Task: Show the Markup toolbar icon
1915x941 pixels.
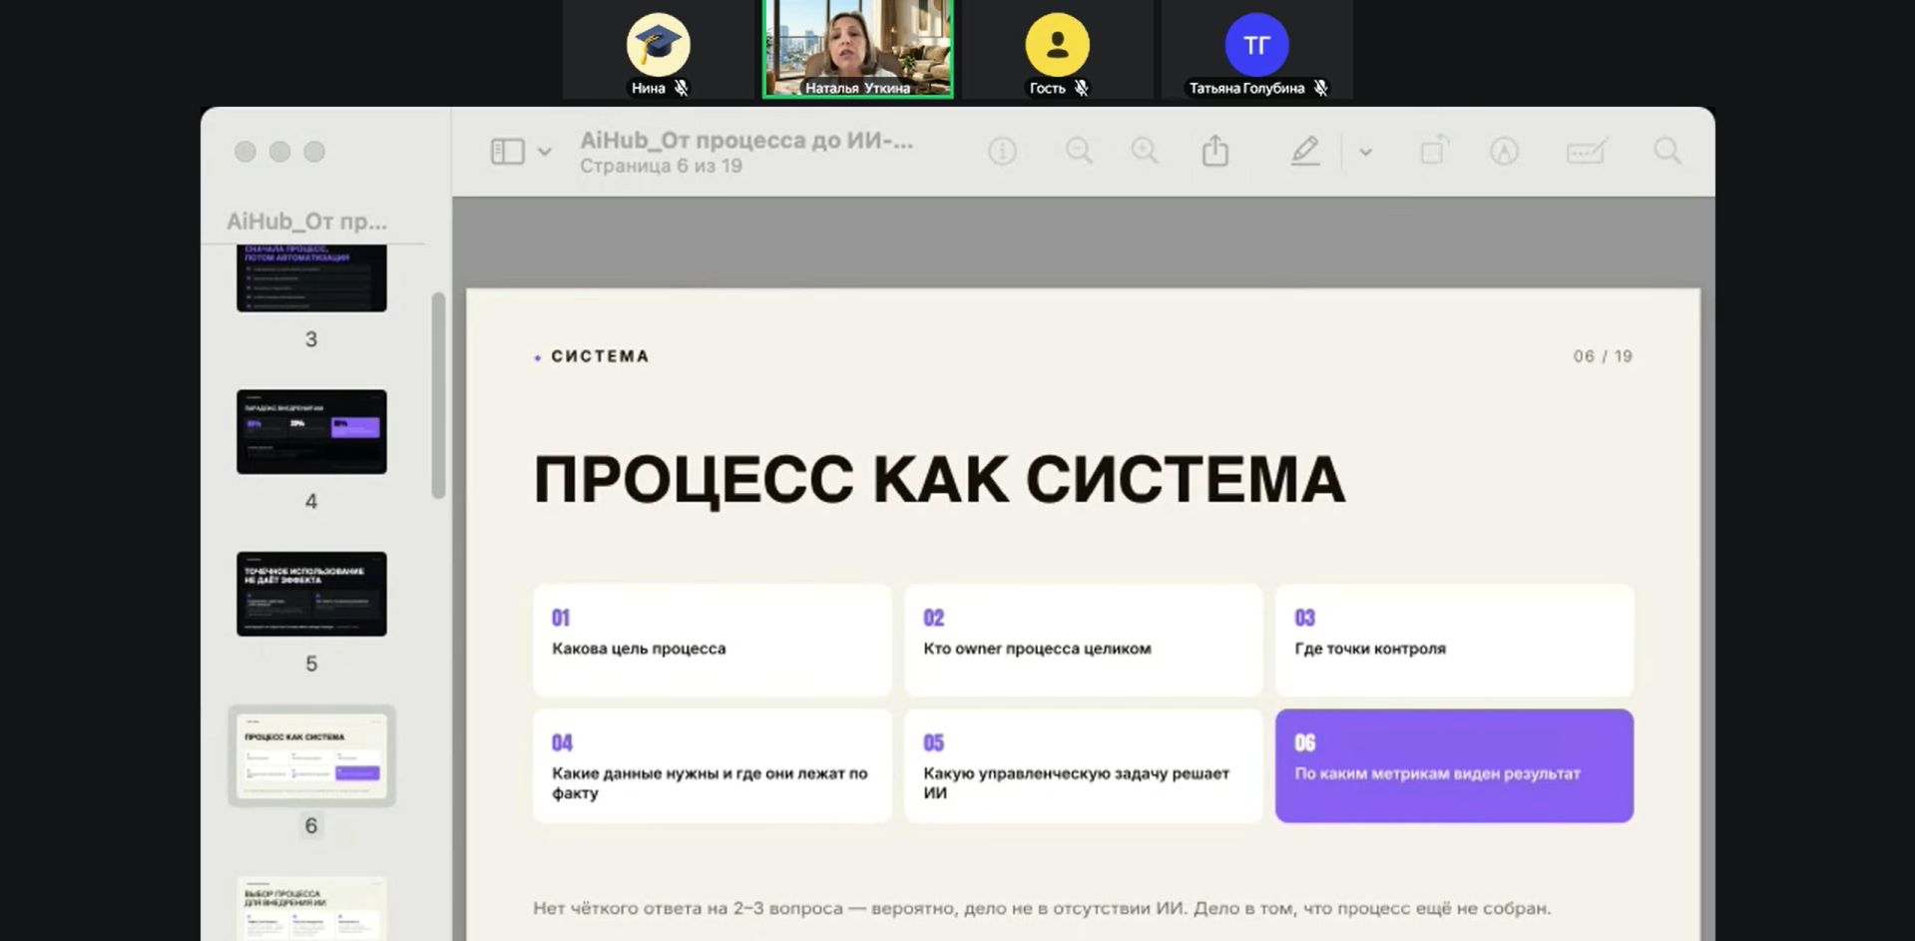Action: [1504, 152]
